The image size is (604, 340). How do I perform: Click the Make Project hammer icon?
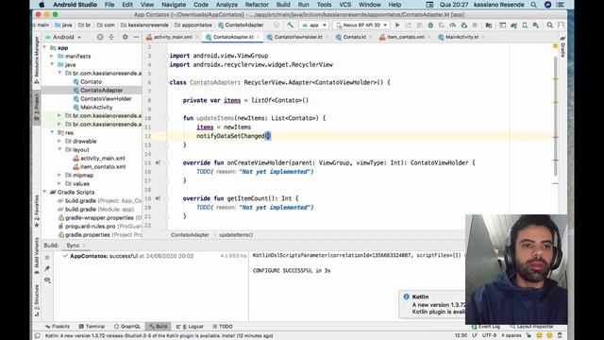click(290, 25)
